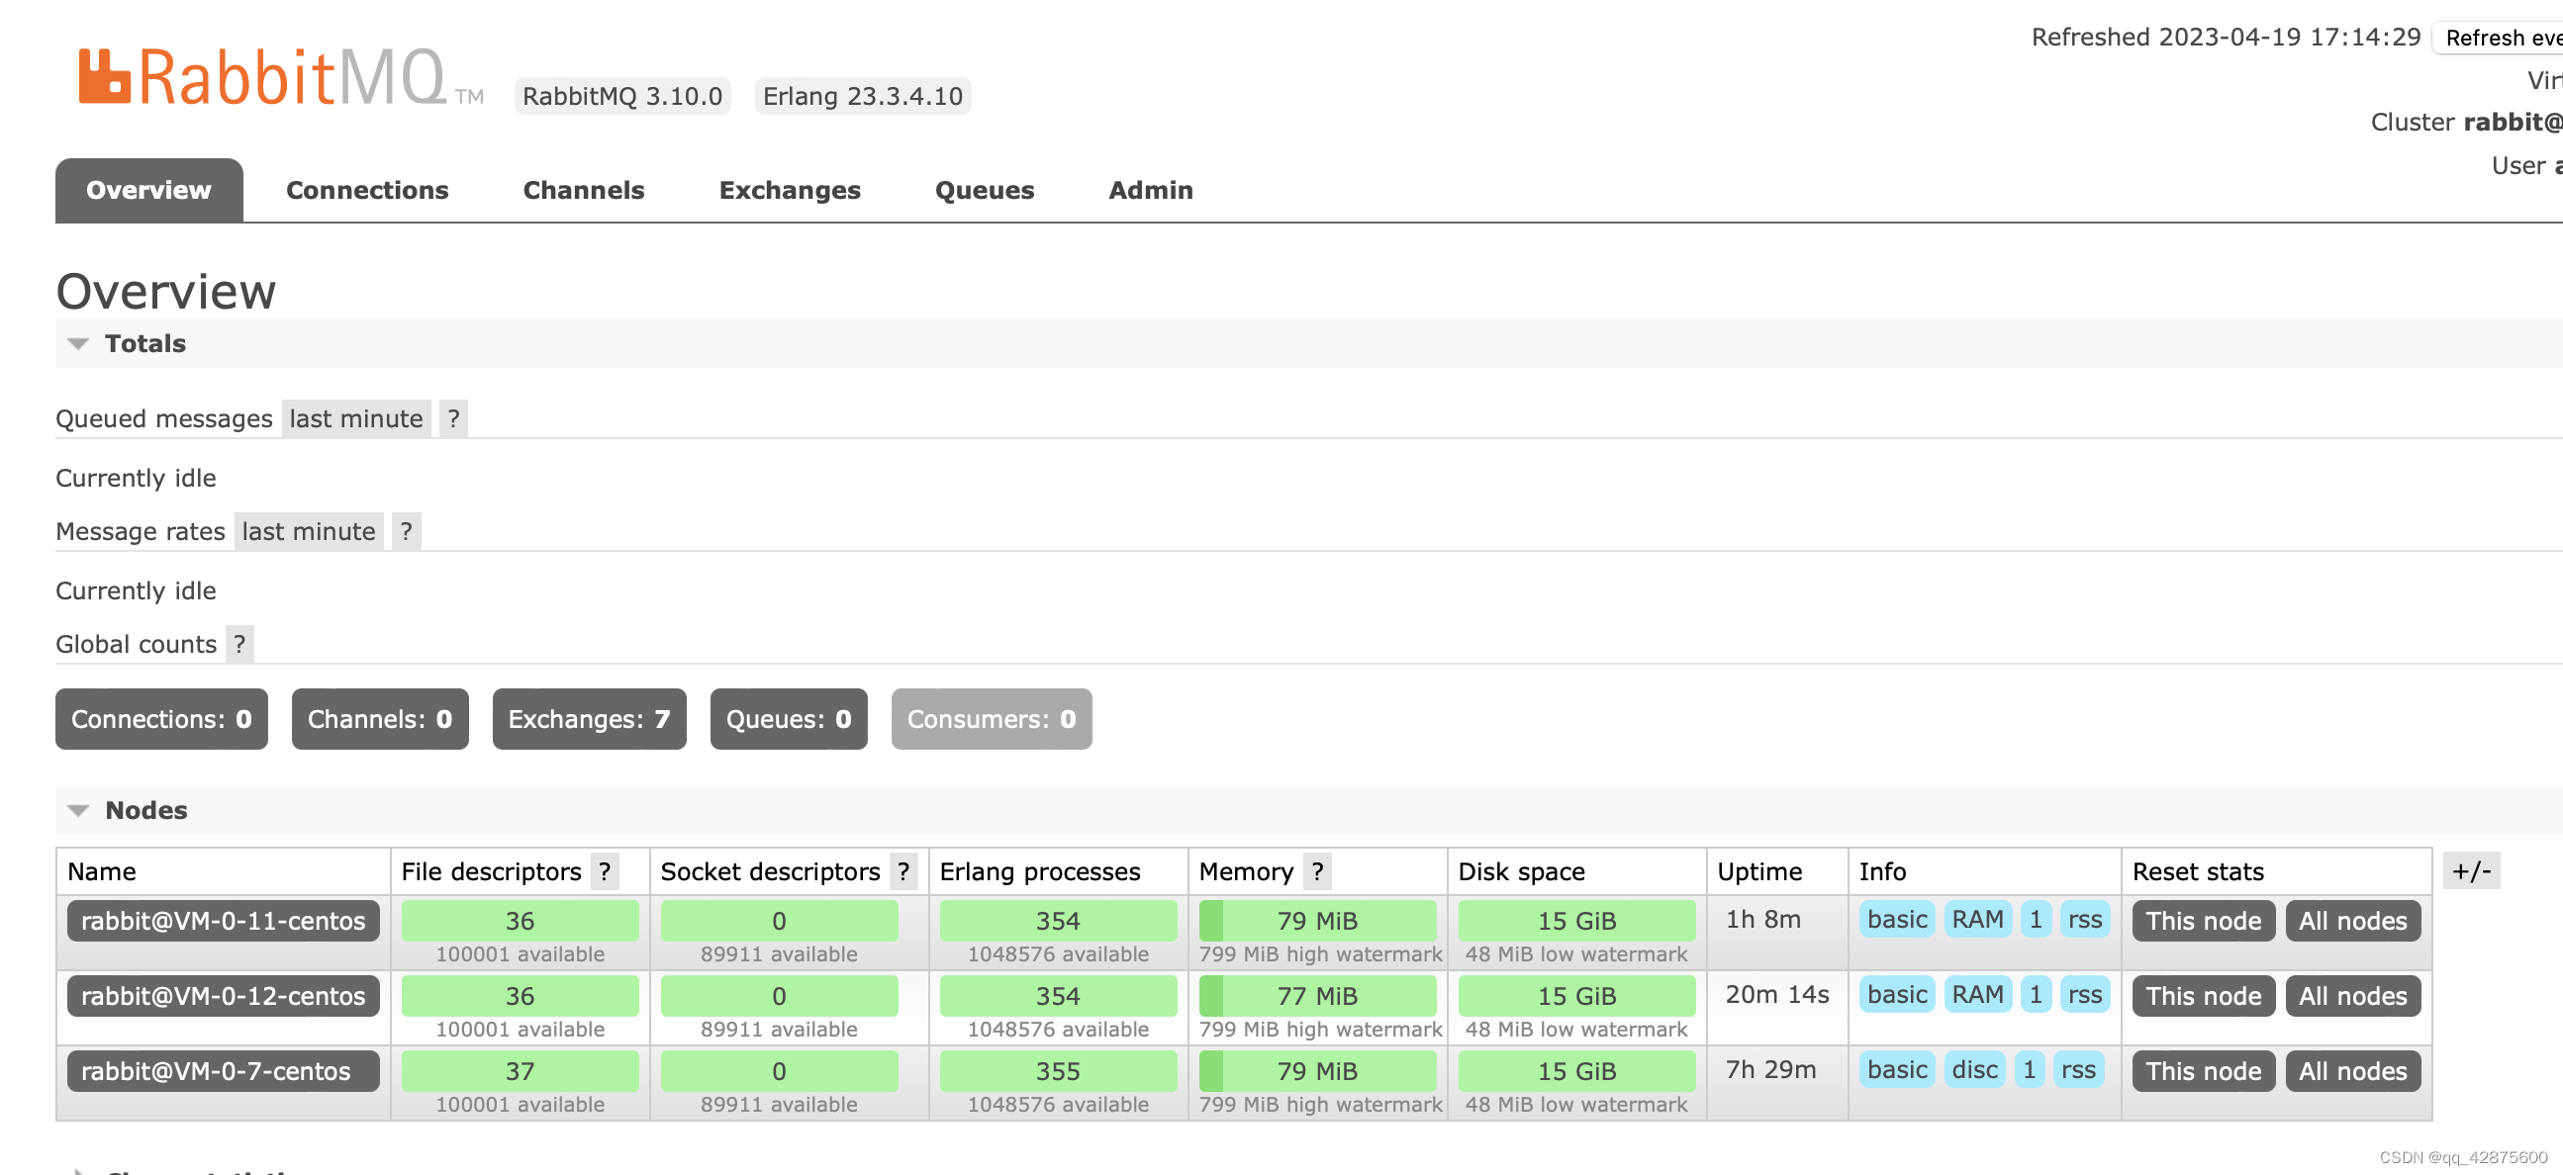This screenshot has width=2563, height=1175.
Task: Click the Uptime column header
Action: [1759, 871]
